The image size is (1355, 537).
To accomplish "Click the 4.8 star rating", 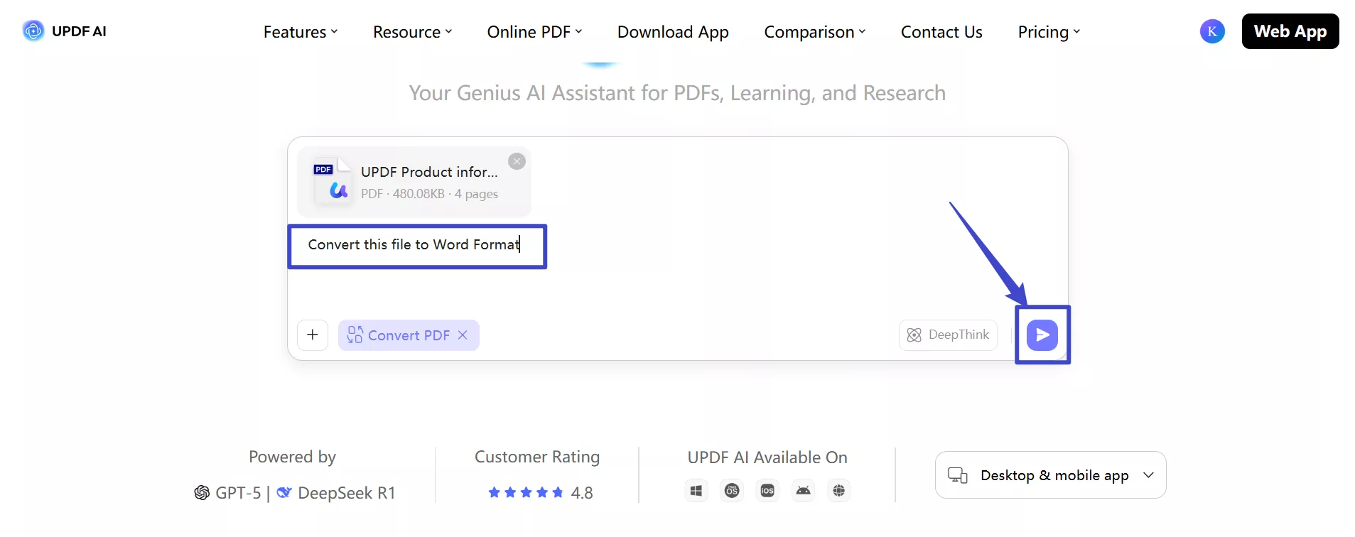I will coord(541,492).
